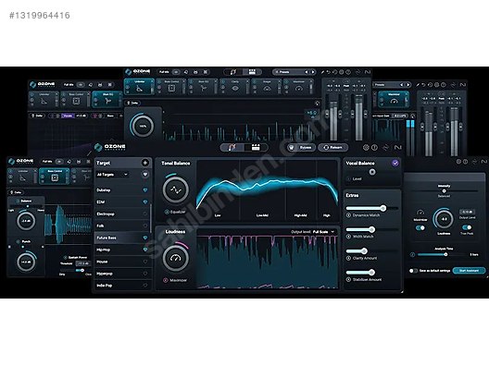The image size is (489, 366).
Task: Click the Tonal Balance equalizer knob
Action: pyautogui.click(x=176, y=189)
